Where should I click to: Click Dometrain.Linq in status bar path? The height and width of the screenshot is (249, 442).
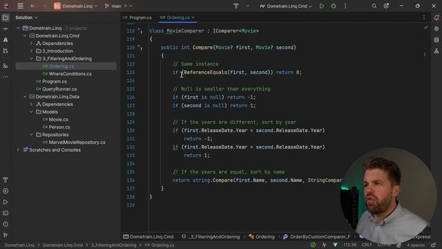tap(19, 245)
